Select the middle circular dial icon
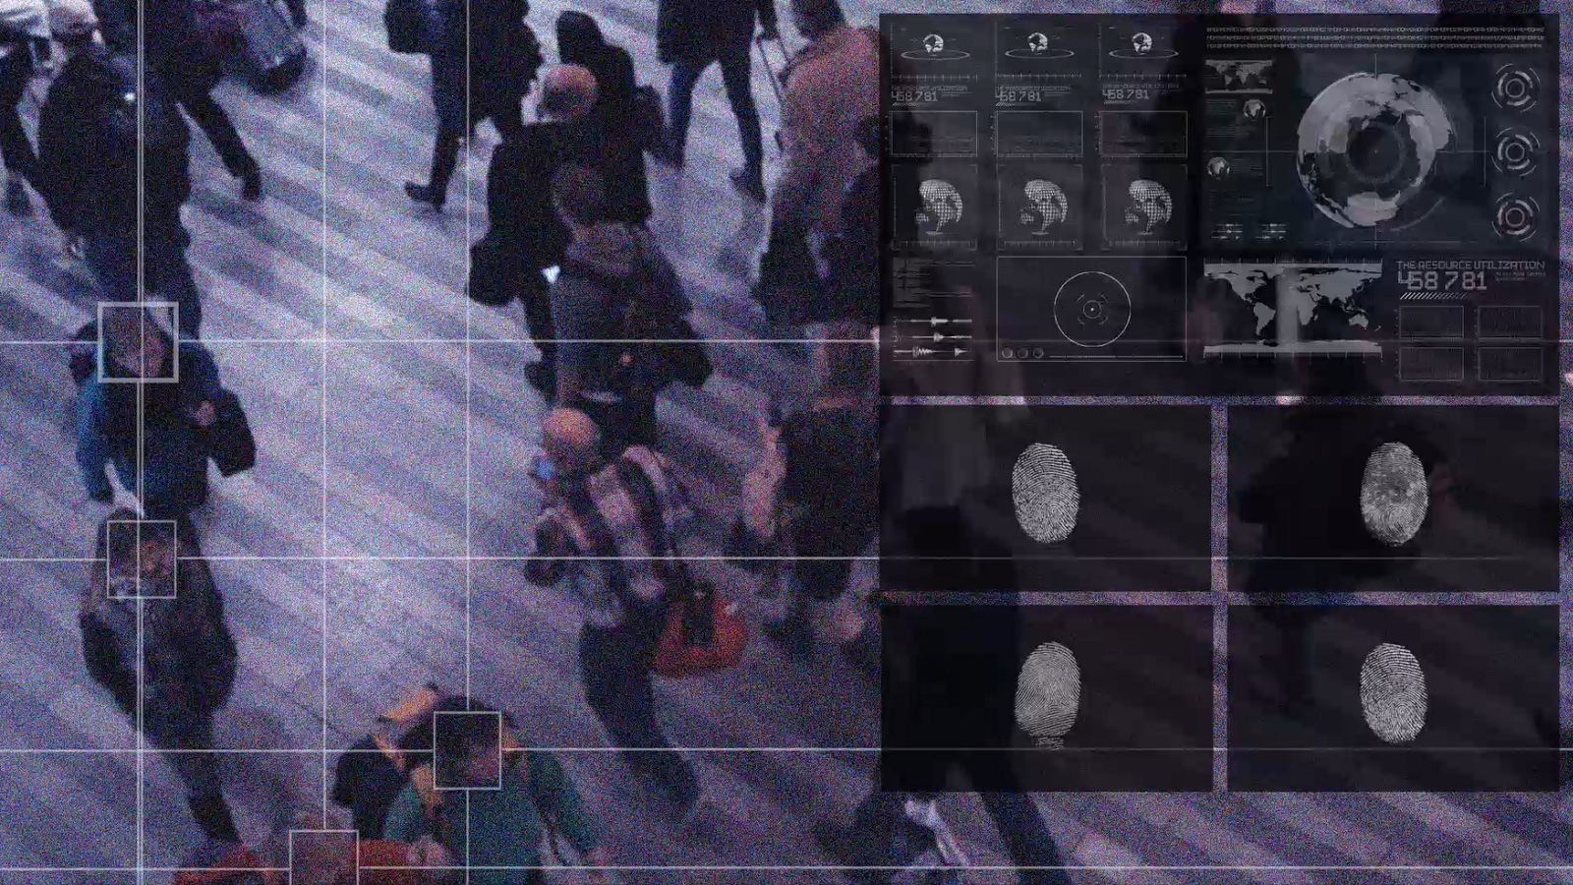This screenshot has height=885, width=1573. [x=1514, y=152]
